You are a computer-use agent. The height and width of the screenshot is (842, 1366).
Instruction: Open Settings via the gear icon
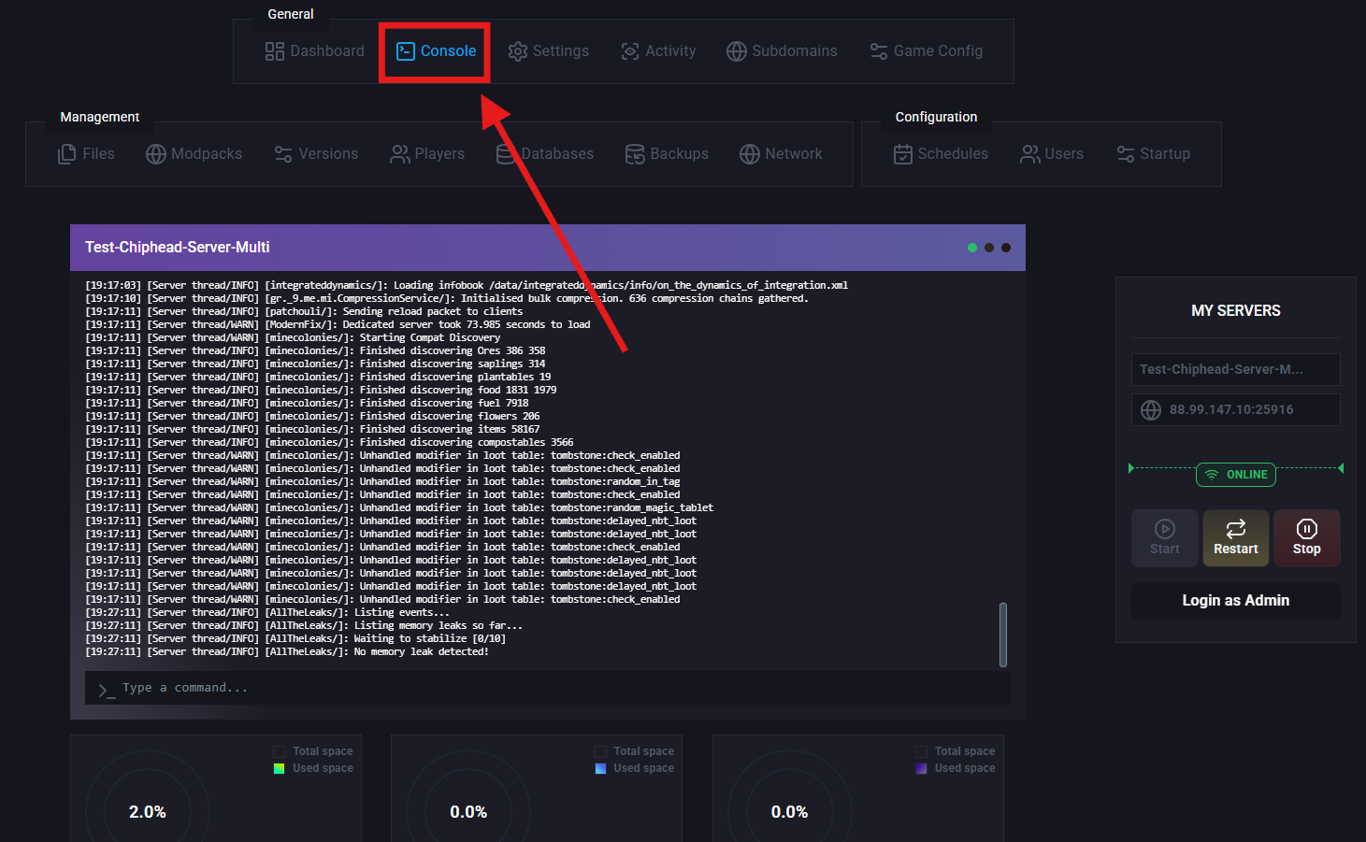pyautogui.click(x=518, y=51)
